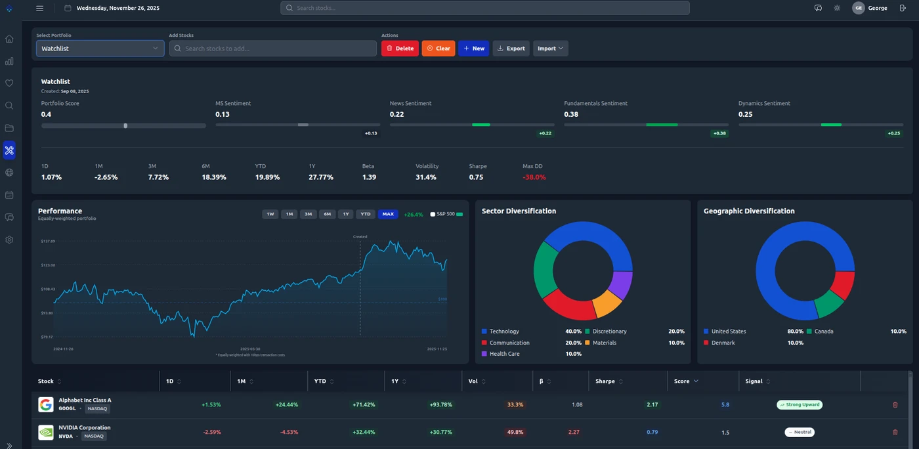Open the globe icon in the sidebar
Image resolution: width=919 pixels, height=449 pixels.
tap(9, 173)
